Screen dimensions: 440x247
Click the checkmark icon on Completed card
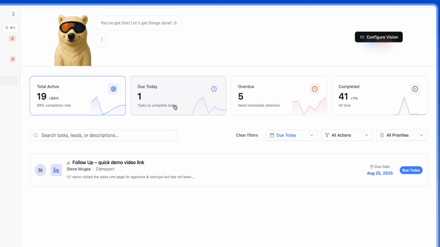[415, 89]
